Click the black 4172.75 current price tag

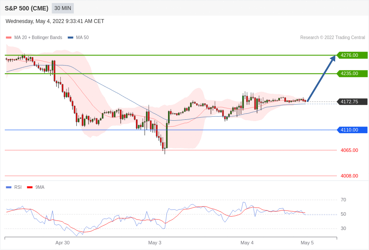[352, 102]
